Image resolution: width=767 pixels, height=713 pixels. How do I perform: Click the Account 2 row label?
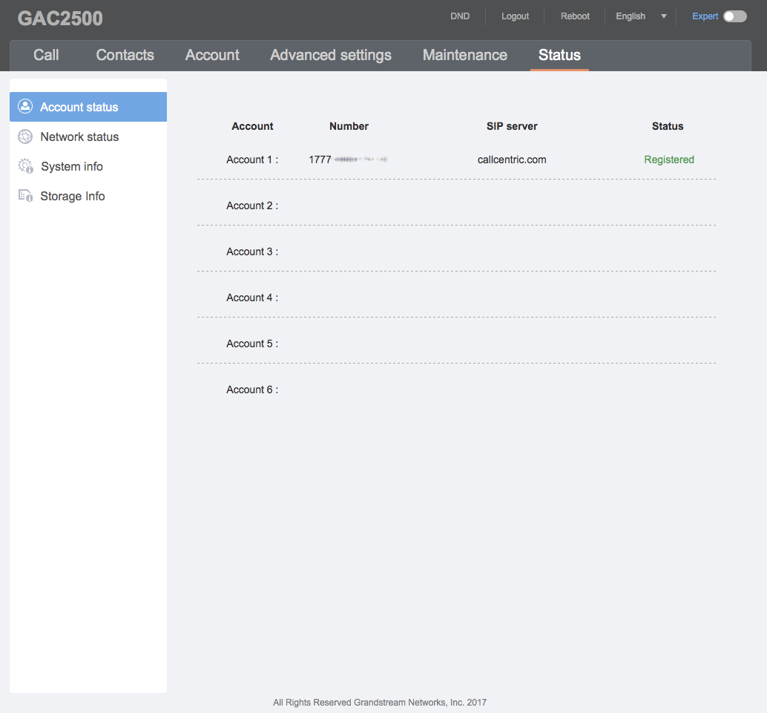coord(252,206)
